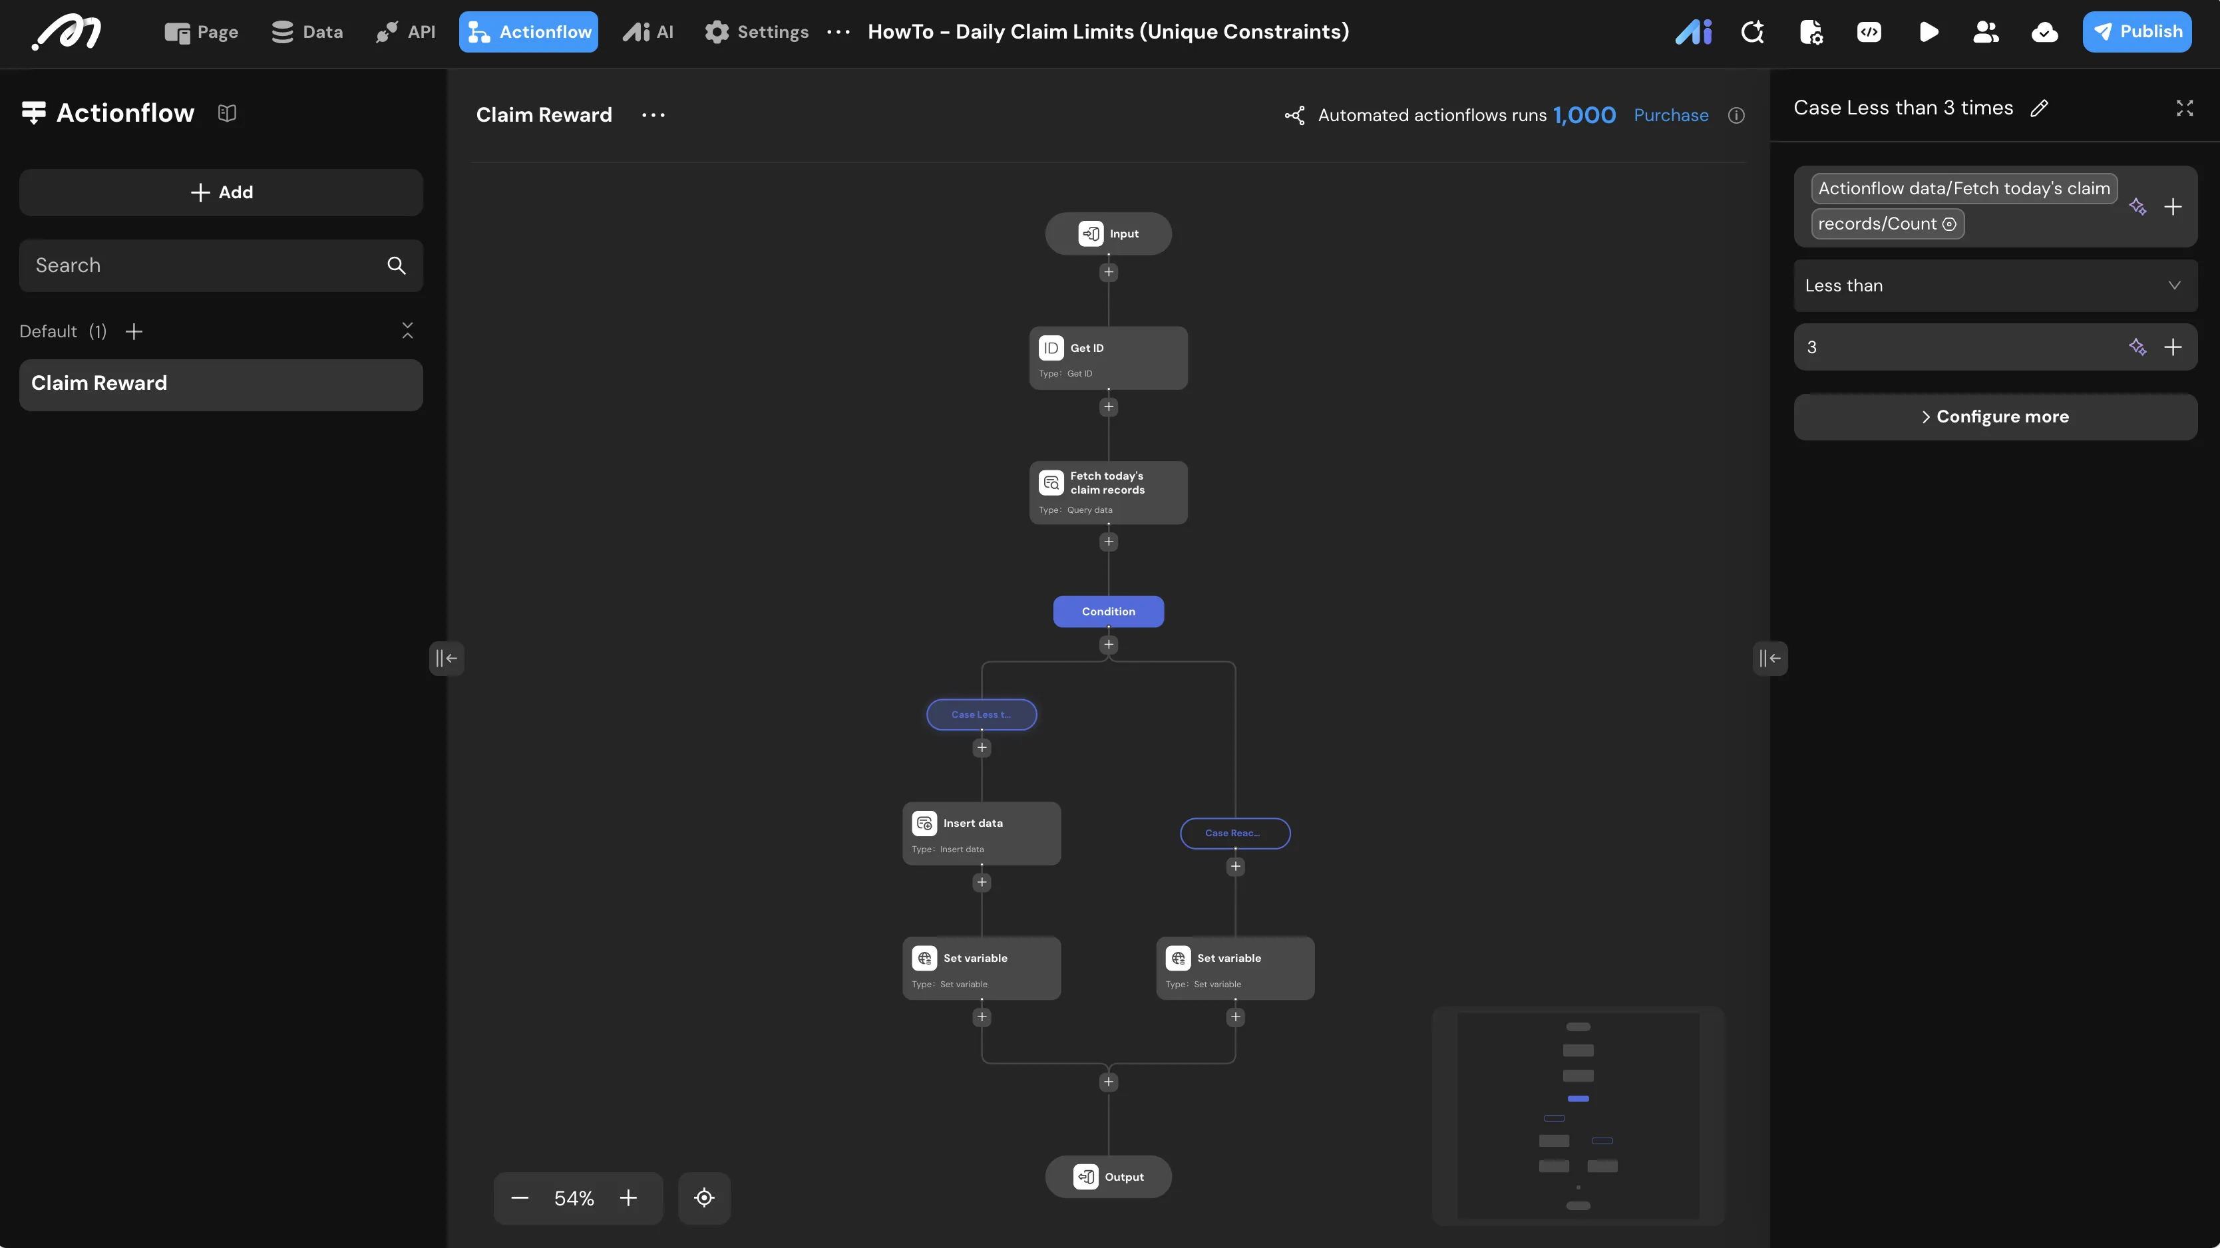Click the Publish button
Screen dimensions: 2220x1248
coord(2136,32)
